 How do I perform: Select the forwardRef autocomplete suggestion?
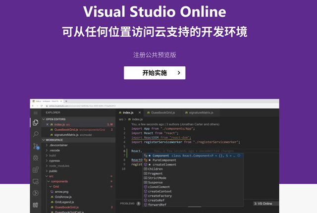pos(193,205)
